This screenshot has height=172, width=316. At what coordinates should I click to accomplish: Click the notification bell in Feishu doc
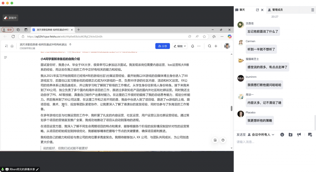193,46
